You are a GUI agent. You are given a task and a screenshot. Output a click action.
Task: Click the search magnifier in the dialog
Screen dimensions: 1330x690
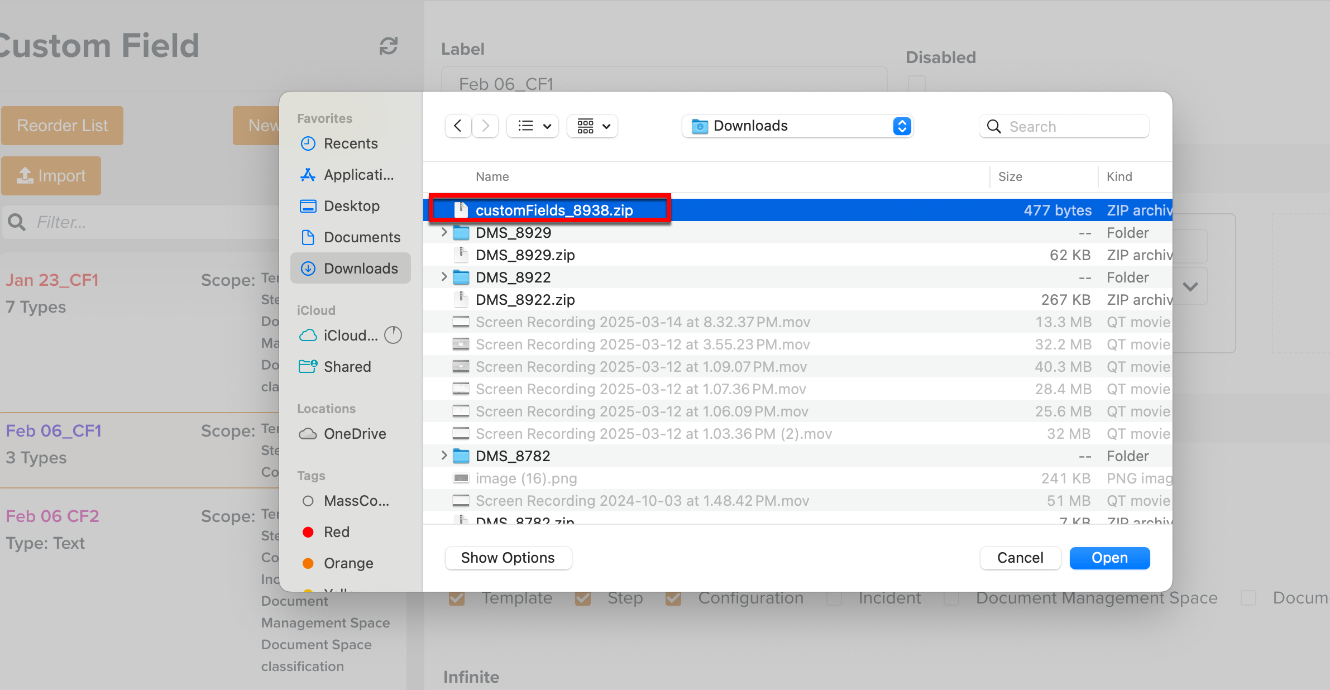(x=994, y=126)
